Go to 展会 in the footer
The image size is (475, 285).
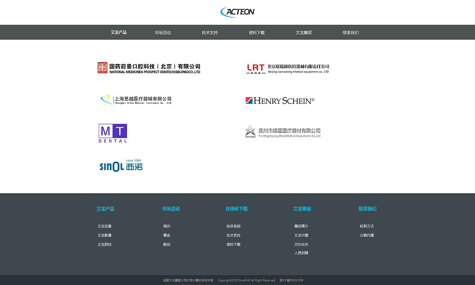[167, 236]
